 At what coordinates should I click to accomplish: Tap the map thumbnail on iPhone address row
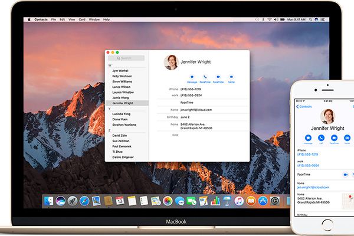pos(348,201)
